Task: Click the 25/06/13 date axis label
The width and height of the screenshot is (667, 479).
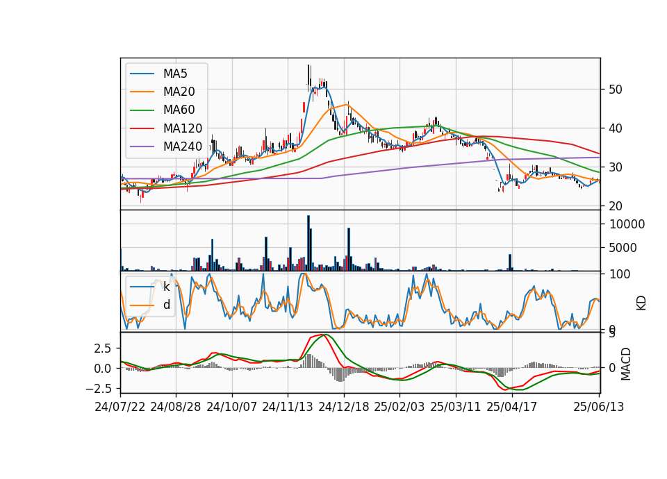Action: click(x=598, y=407)
